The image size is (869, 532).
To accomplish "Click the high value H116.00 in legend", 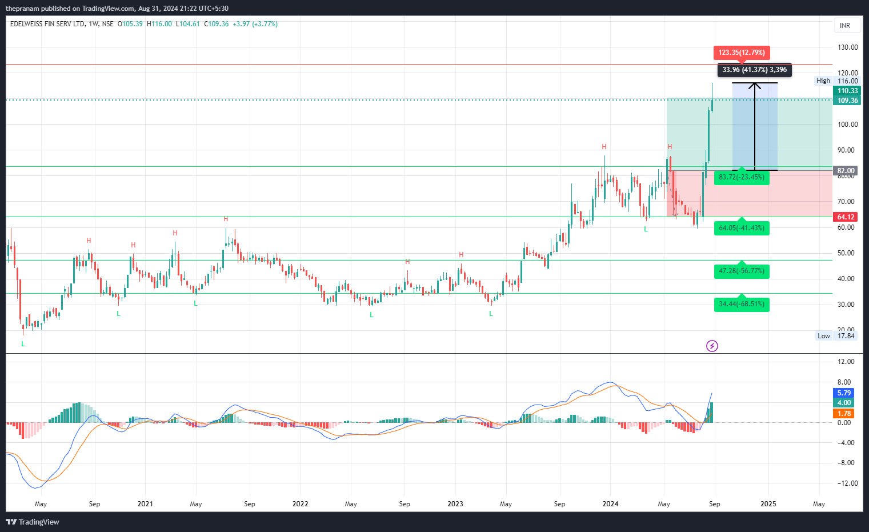I will (159, 24).
